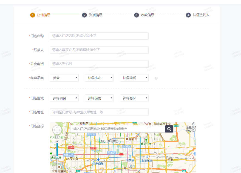Focus the 门店名称 input field
The height and width of the screenshot is (173, 241).
point(99,36)
